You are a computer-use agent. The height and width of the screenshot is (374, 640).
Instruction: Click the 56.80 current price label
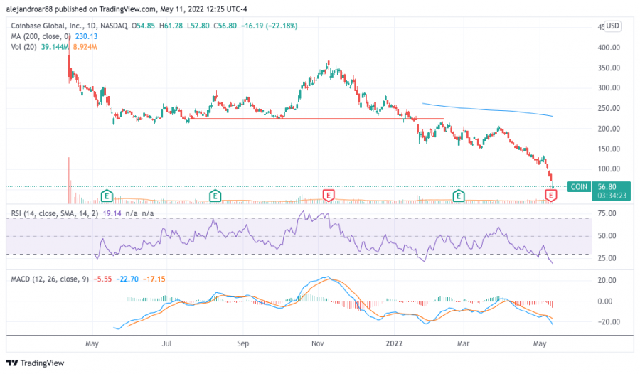tap(607, 187)
